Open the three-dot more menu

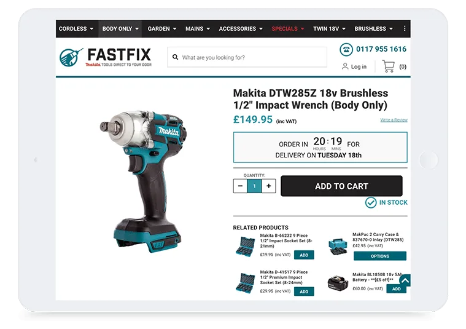click(404, 28)
